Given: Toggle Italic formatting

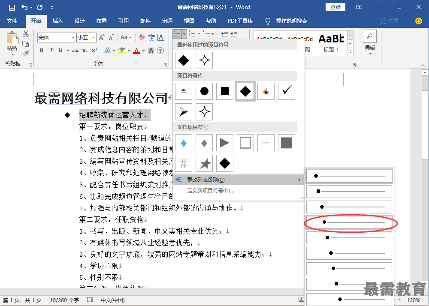Looking at the screenshot, I should click(x=51, y=51).
